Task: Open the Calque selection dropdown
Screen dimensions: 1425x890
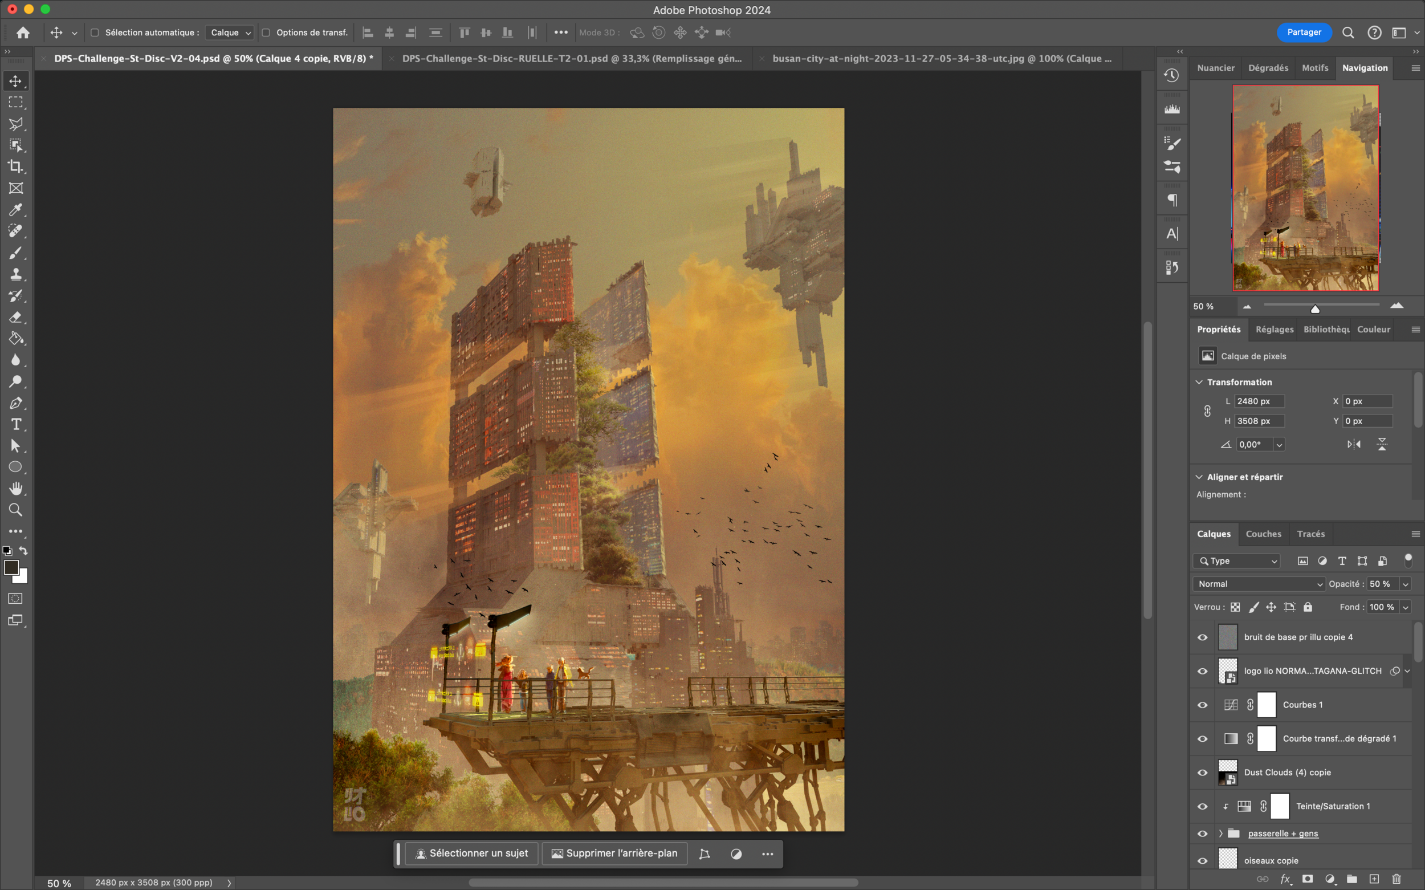Action: point(230,33)
